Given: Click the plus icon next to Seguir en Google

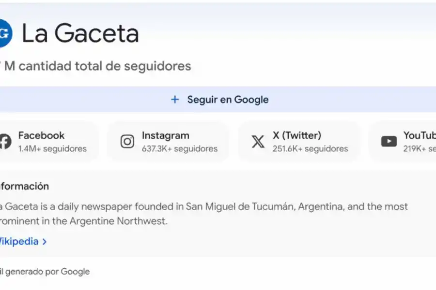Looking at the screenshot, I should pyautogui.click(x=174, y=99).
